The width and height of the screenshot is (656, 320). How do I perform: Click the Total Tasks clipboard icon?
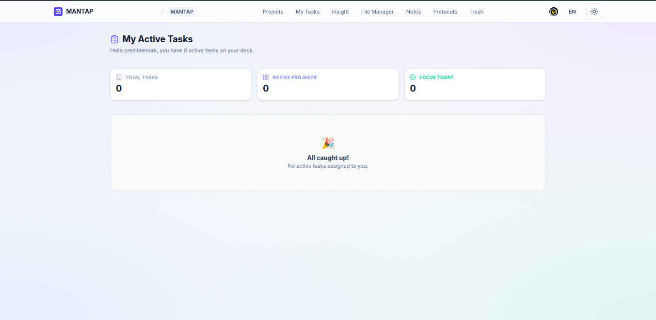(x=119, y=77)
